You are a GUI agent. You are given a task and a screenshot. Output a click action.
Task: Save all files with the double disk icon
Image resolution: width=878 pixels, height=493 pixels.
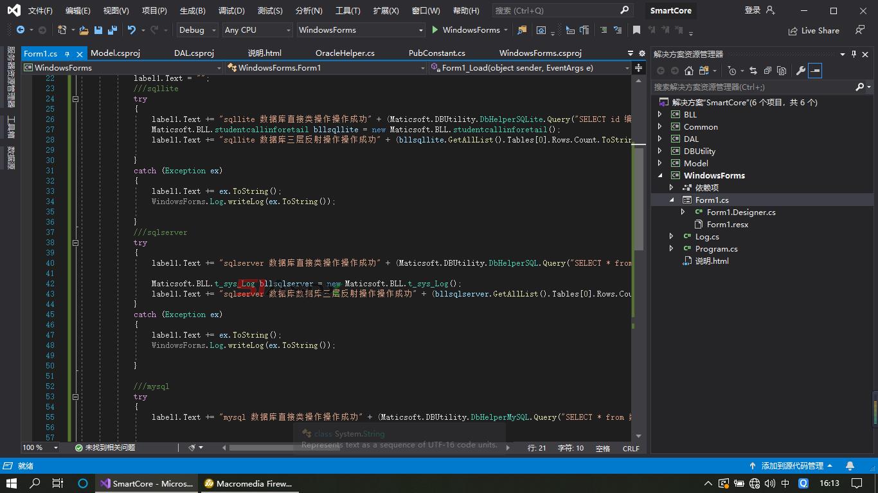112,30
